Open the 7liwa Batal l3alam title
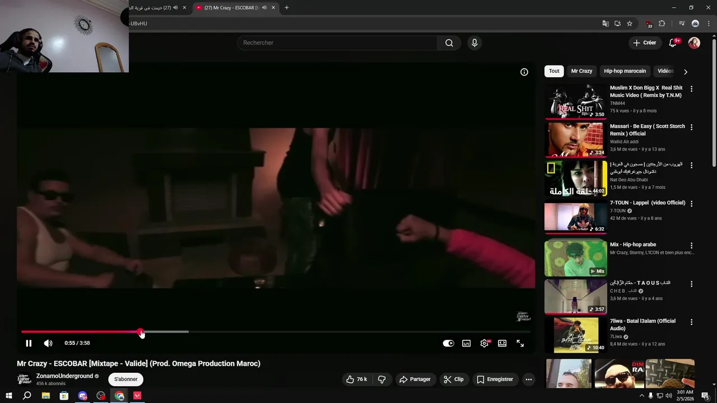The height and width of the screenshot is (403, 717). (x=643, y=325)
